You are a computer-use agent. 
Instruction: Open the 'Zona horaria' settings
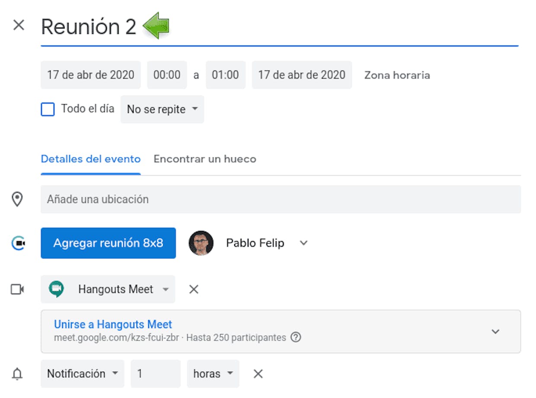click(x=397, y=75)
